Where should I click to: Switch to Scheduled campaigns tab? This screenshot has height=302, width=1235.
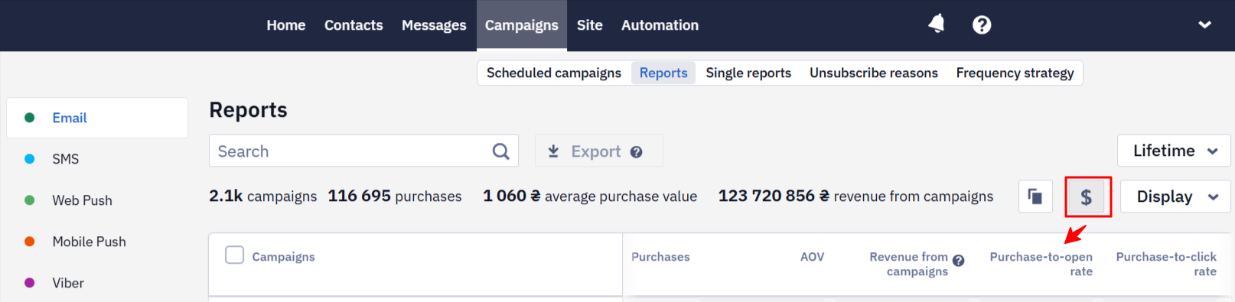coord(554,73)
